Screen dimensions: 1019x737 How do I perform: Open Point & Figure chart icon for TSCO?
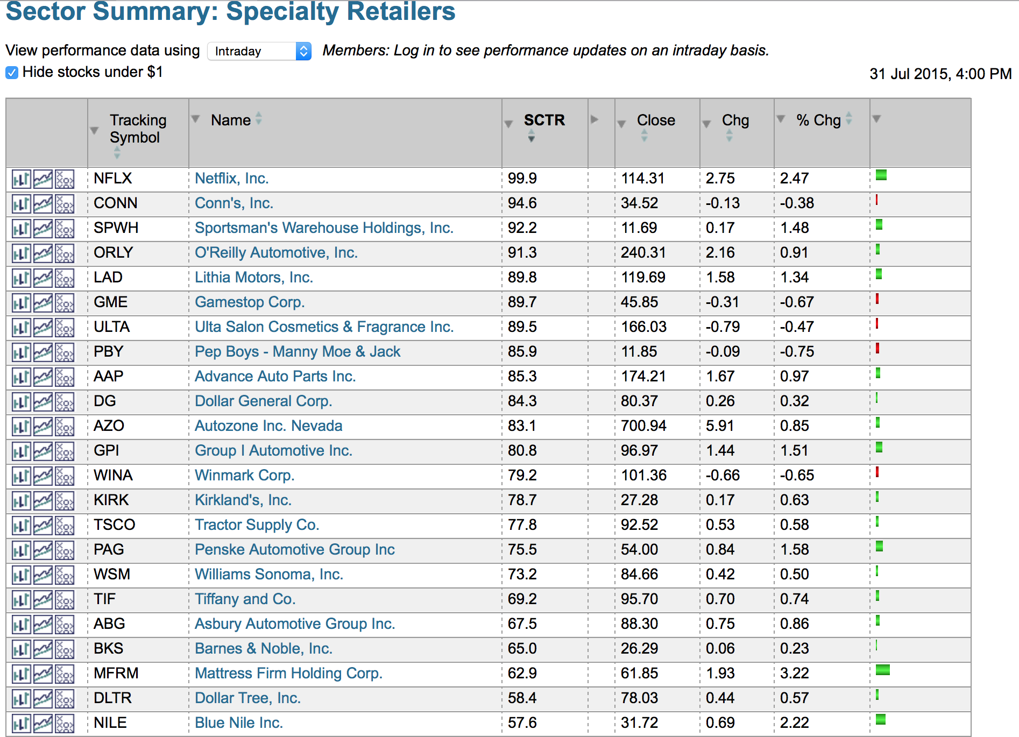click(65, 526)
